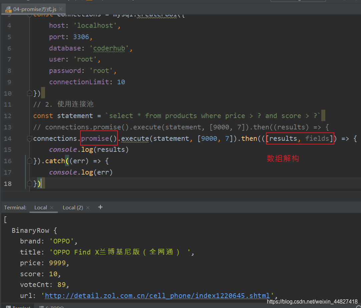Click 'catch' keyword on line 16

tap(55, 161)
